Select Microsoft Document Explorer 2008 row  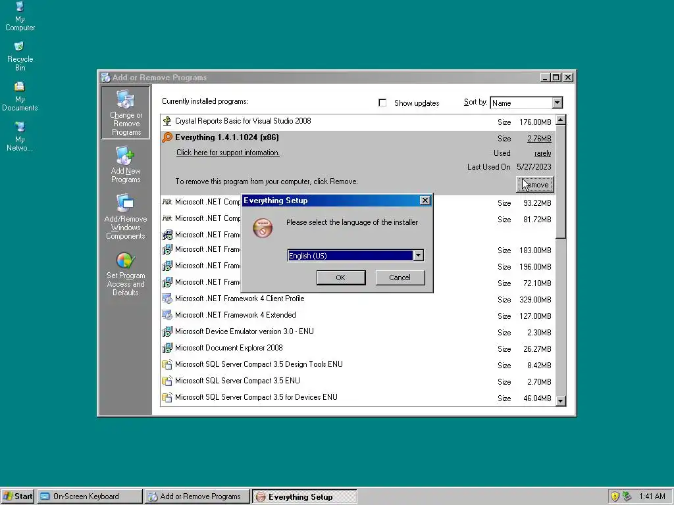coord(357,348)
